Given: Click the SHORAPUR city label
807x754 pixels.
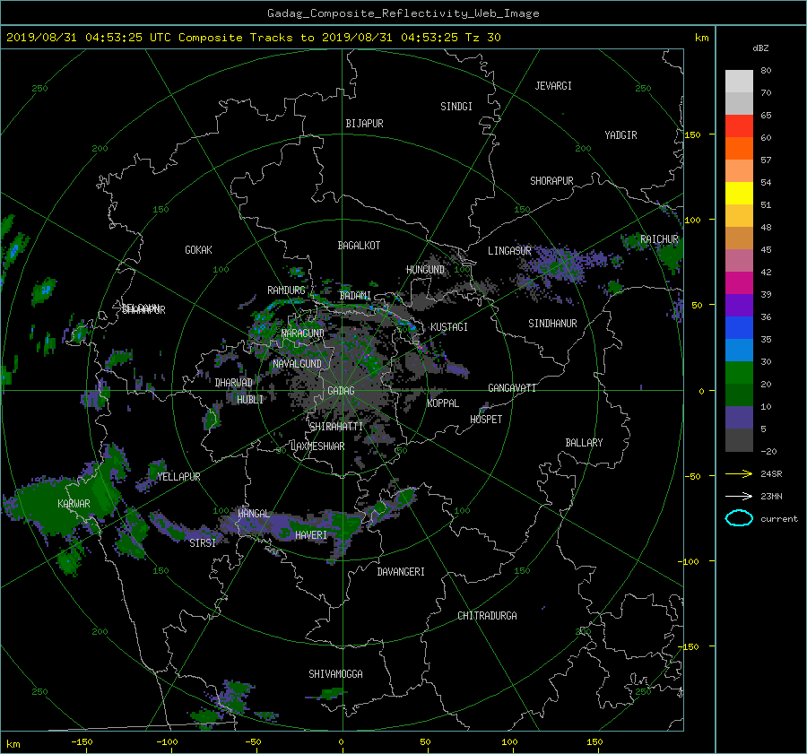Looking at the screenshot, I should pyautogui.click(x=551, y=181).
